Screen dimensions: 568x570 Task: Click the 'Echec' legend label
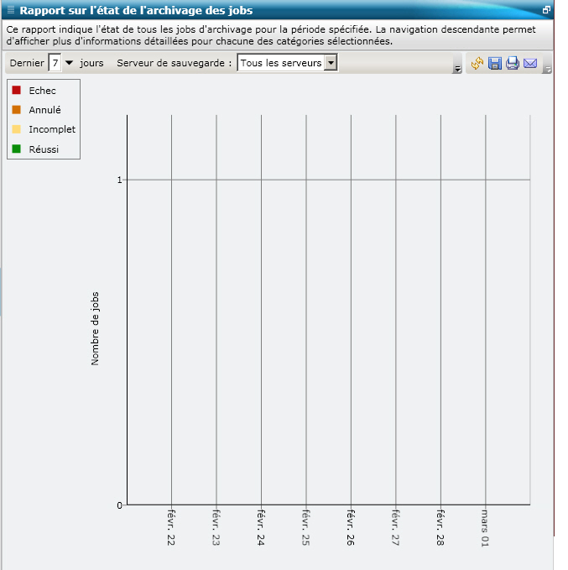point(43,91)
